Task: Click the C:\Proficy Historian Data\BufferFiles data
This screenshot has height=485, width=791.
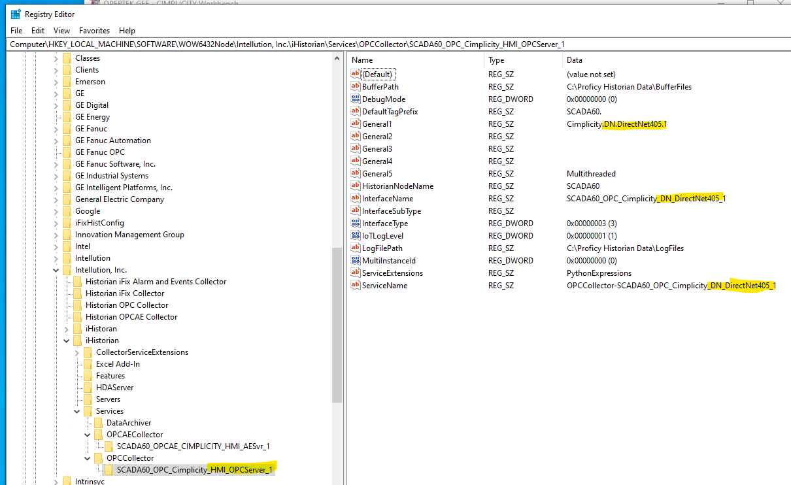Action: (629, 86)
